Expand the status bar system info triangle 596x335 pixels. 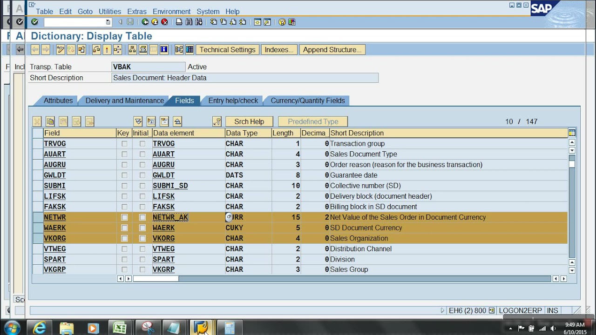[x=443, y=310]
